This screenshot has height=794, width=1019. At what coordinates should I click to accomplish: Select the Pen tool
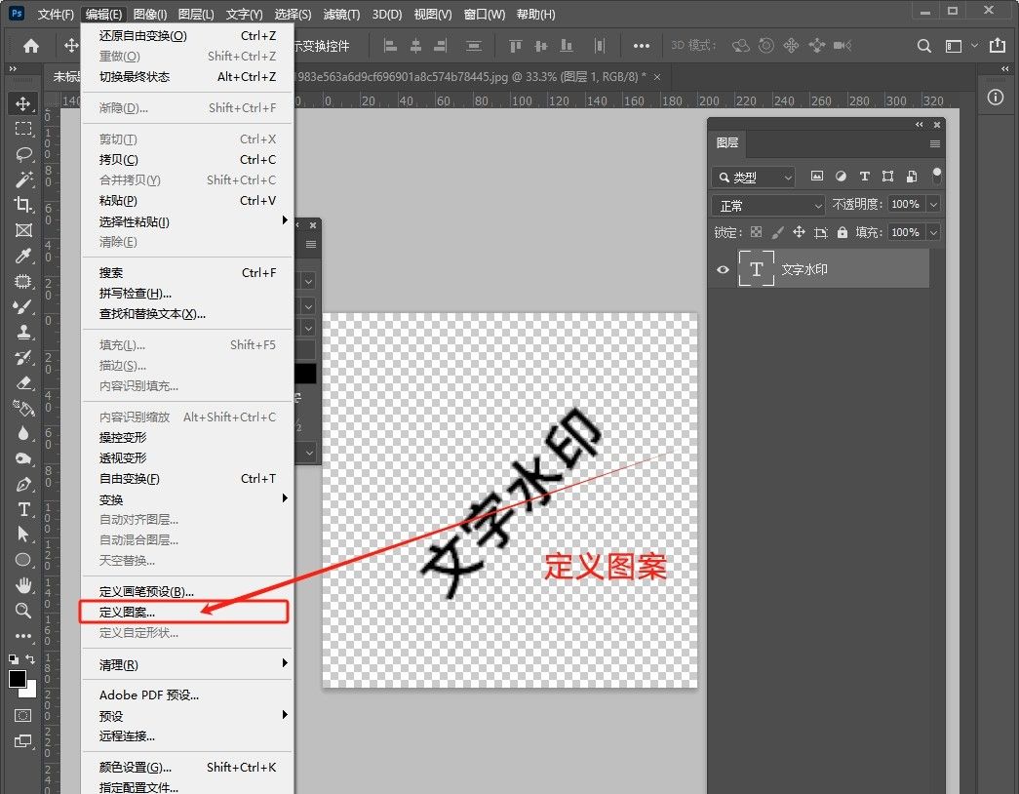coord(23,484)
